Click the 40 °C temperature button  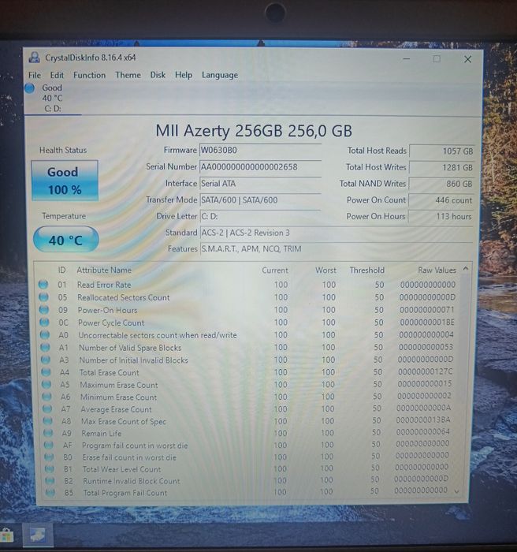tap(66, 240)
